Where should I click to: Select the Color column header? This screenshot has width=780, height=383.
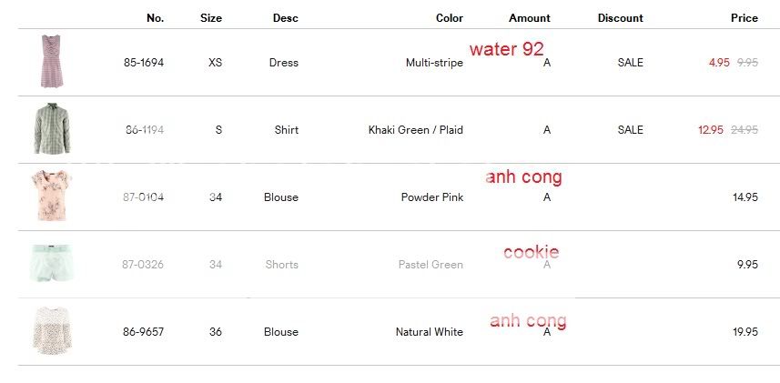coord(450,18)
